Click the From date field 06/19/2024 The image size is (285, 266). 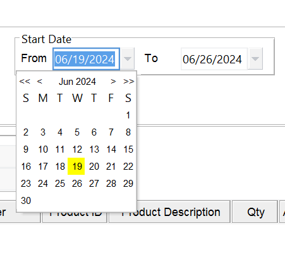[86, 59]
